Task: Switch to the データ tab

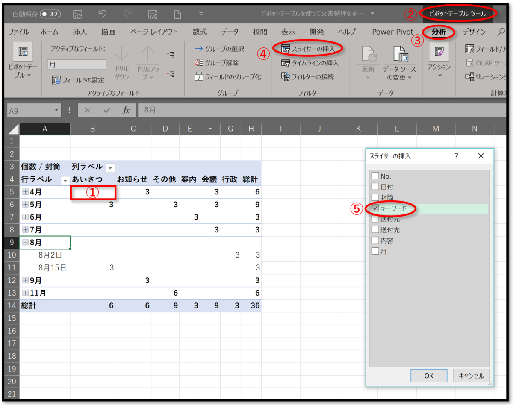Action: click(x=230, y=32)
